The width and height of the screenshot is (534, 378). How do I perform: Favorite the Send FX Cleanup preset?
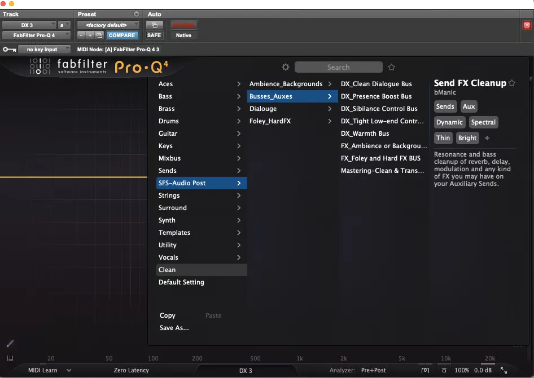pyautogui.click(x=511, y=83)
